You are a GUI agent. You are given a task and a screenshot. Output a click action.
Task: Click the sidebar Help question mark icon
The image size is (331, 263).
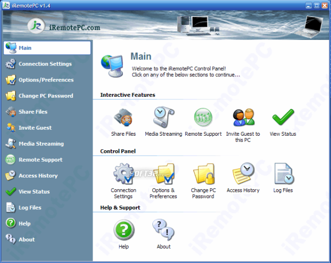(x=10, y=223)
